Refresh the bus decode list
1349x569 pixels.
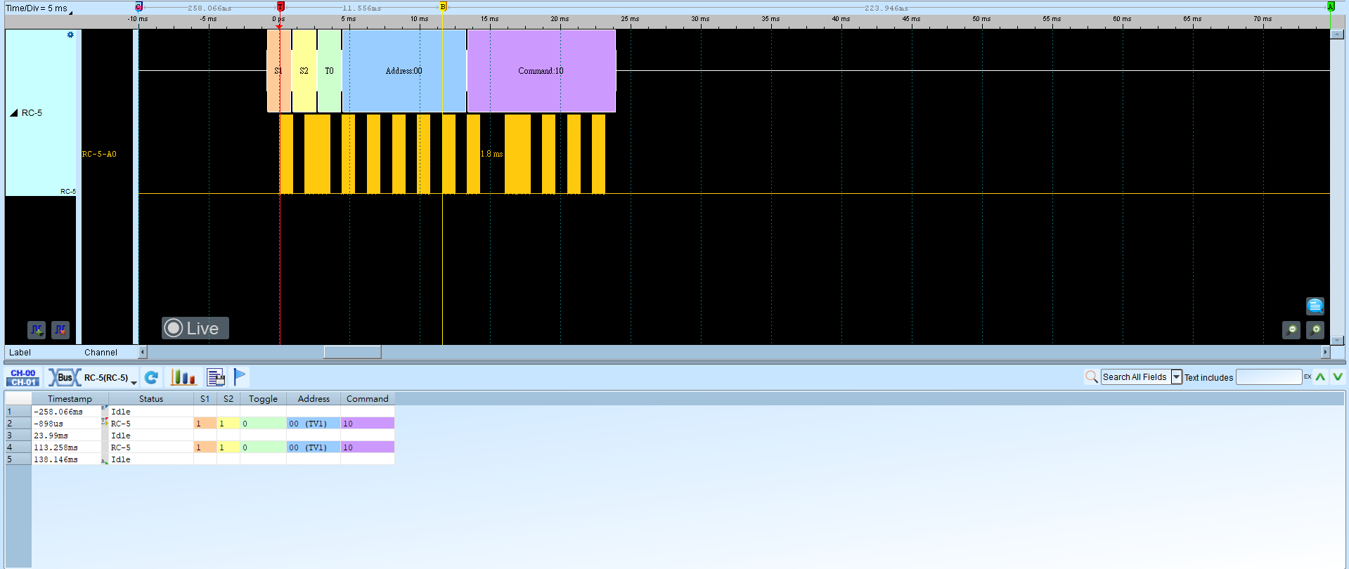coord(151,377)
